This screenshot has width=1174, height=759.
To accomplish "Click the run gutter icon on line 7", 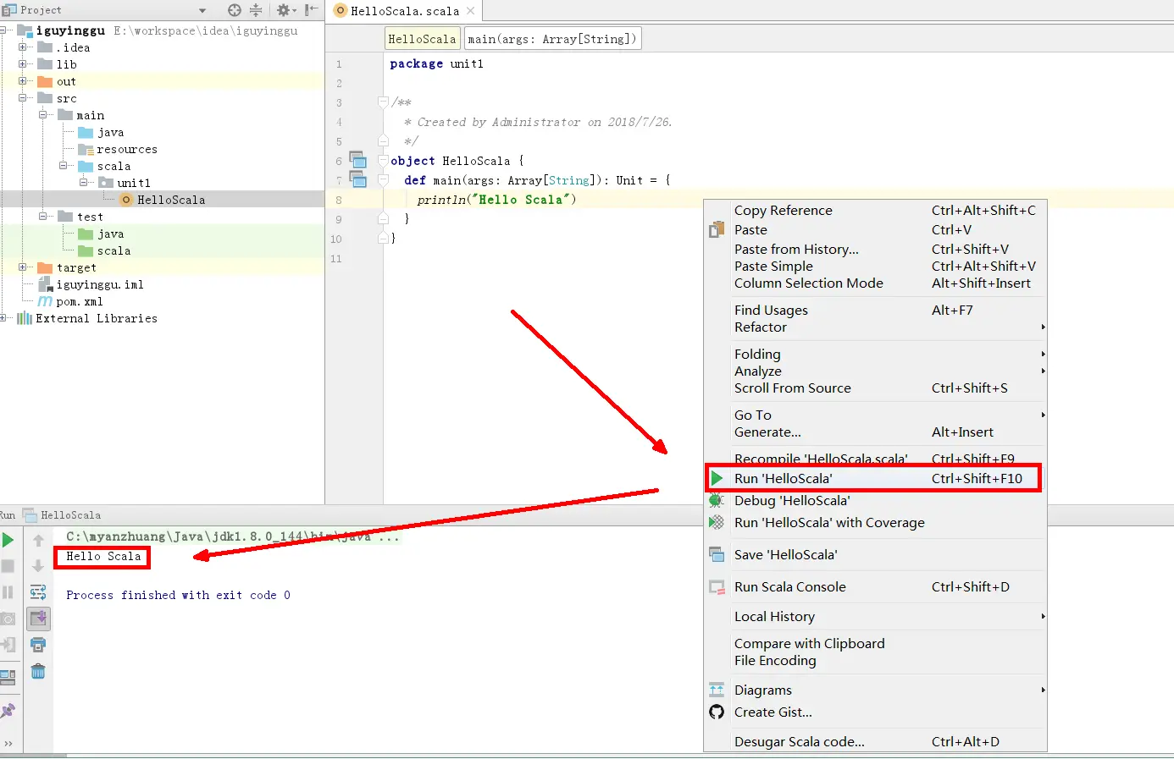I will [x=358, y=179].
